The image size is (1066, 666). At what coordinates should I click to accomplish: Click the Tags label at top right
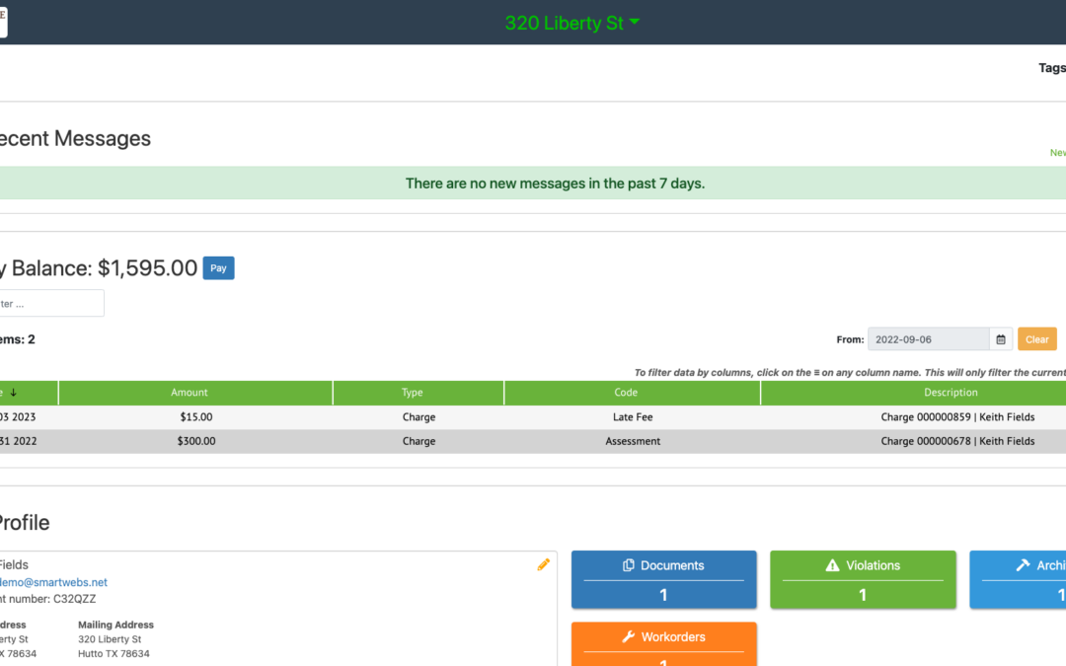pos(1052,68)
